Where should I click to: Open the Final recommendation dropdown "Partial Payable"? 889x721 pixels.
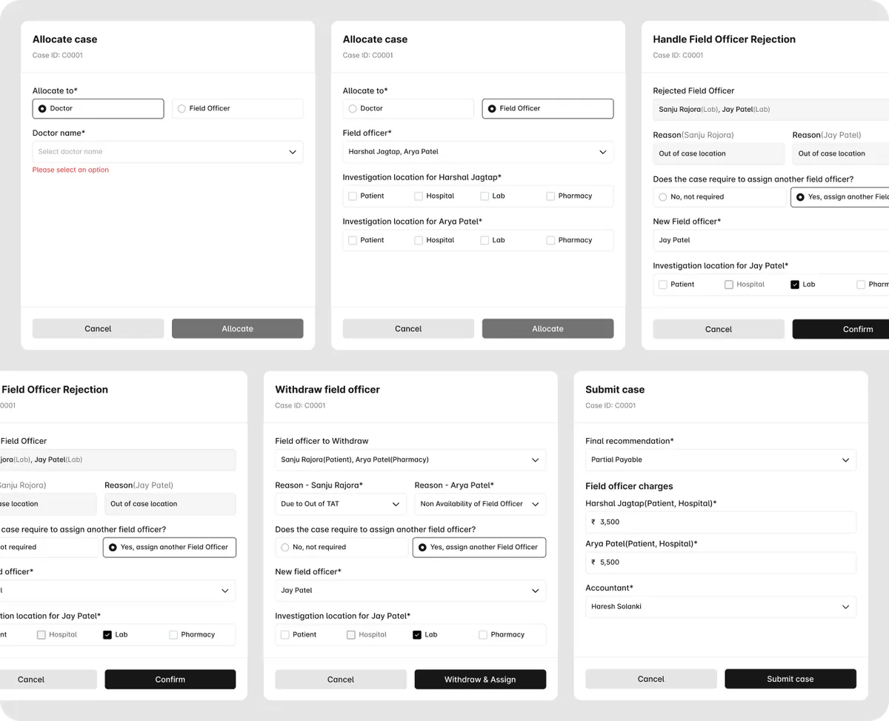pos(720,459)
